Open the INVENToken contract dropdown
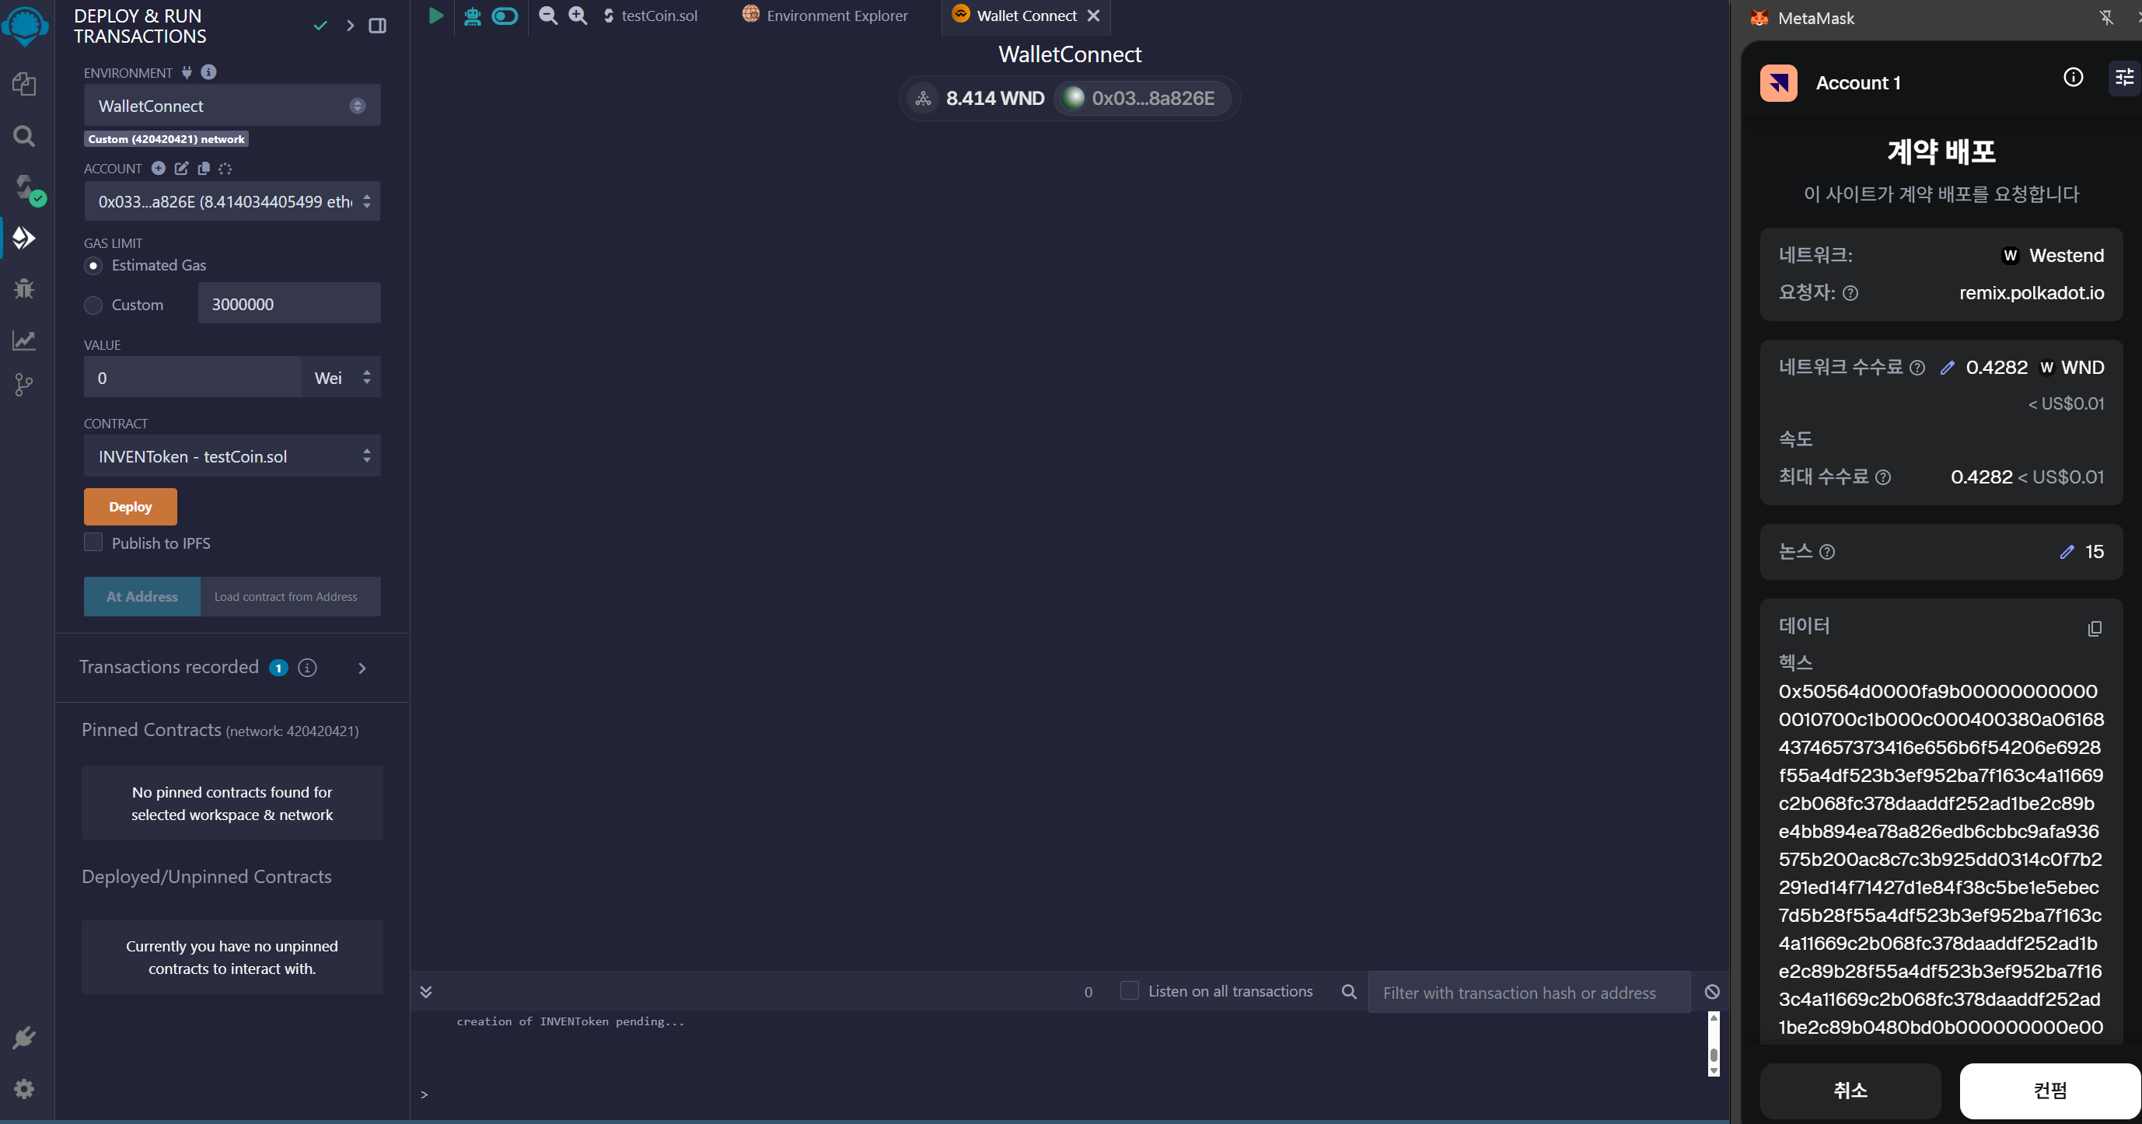 click(231, 456)
